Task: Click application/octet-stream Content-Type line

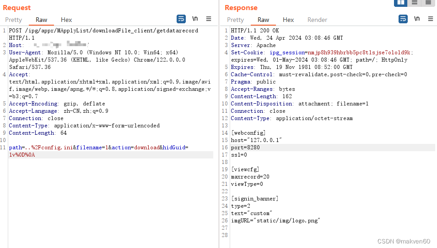Action: (291, 118)
